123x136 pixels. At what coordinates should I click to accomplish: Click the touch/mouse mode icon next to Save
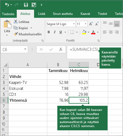point(34,5)
